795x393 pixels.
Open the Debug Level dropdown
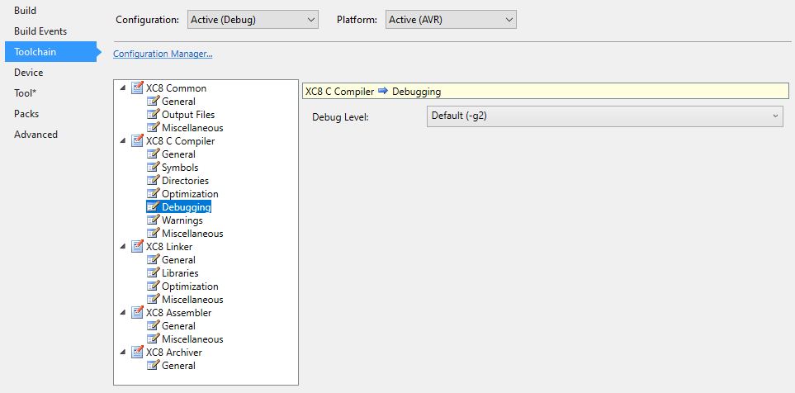(604, 116)
